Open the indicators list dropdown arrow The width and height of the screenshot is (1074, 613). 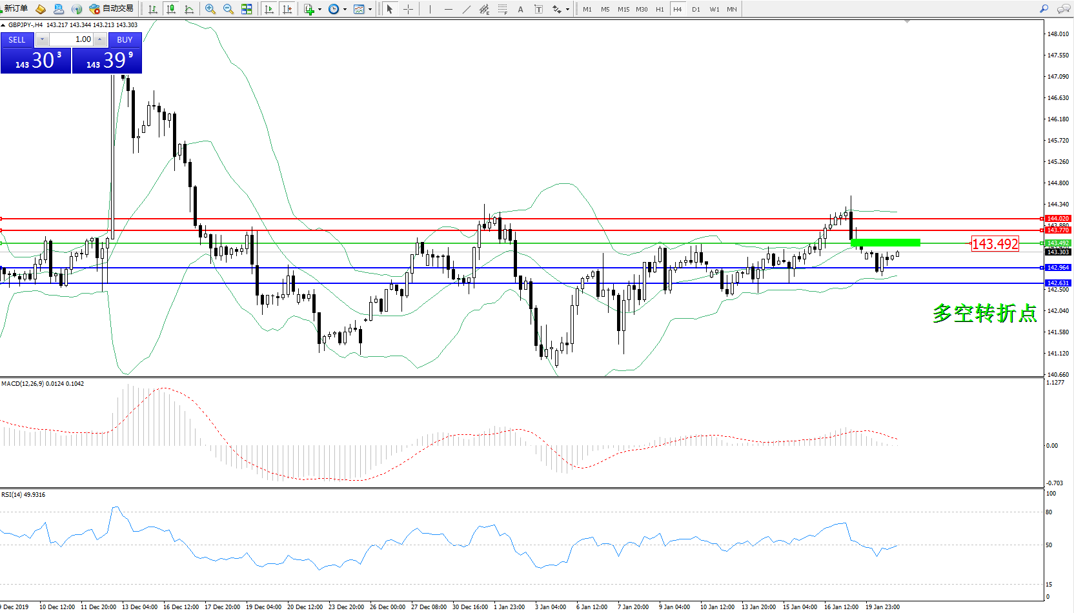[319, 9]
